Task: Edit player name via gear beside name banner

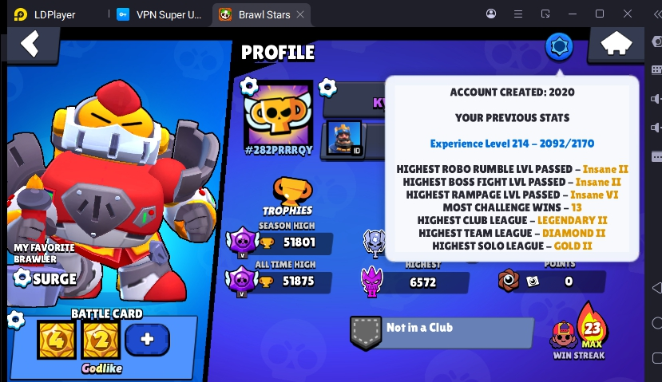Action: pyautogui.click(x=327, y=87)
